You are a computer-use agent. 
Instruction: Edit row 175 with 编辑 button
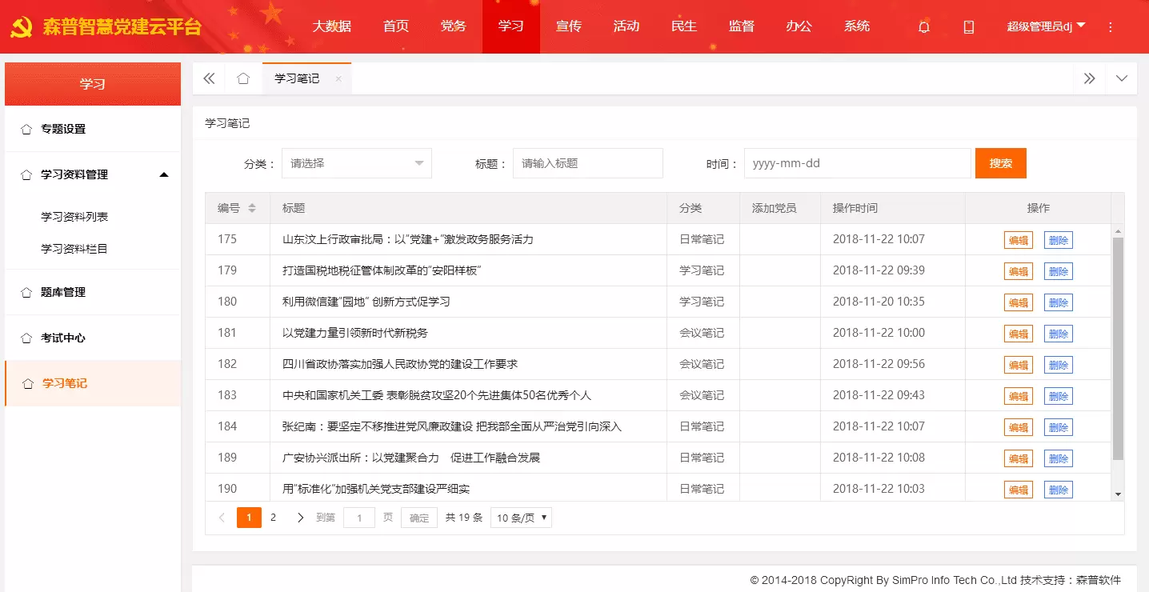[1019, 240]
